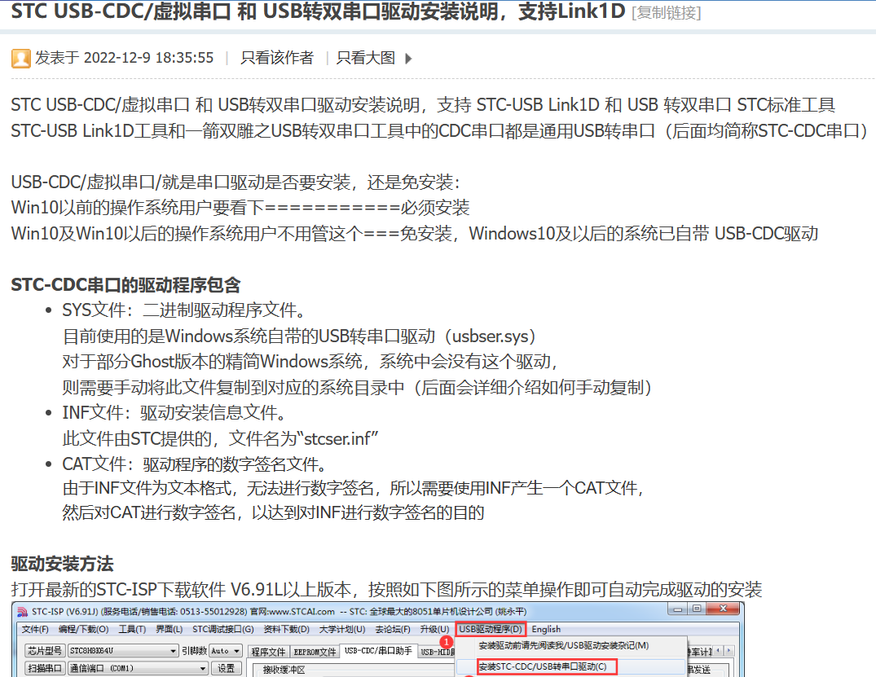Click the bullet text SYS文件：二进制驱动程序文件。
This screenshot has height=677, width=876.
tap(184, 310)
